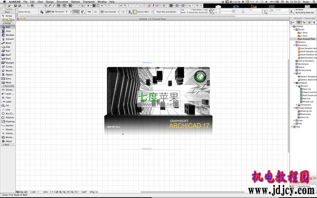Select the Door tool
This screenshot has width=317, height=198.
7,31
